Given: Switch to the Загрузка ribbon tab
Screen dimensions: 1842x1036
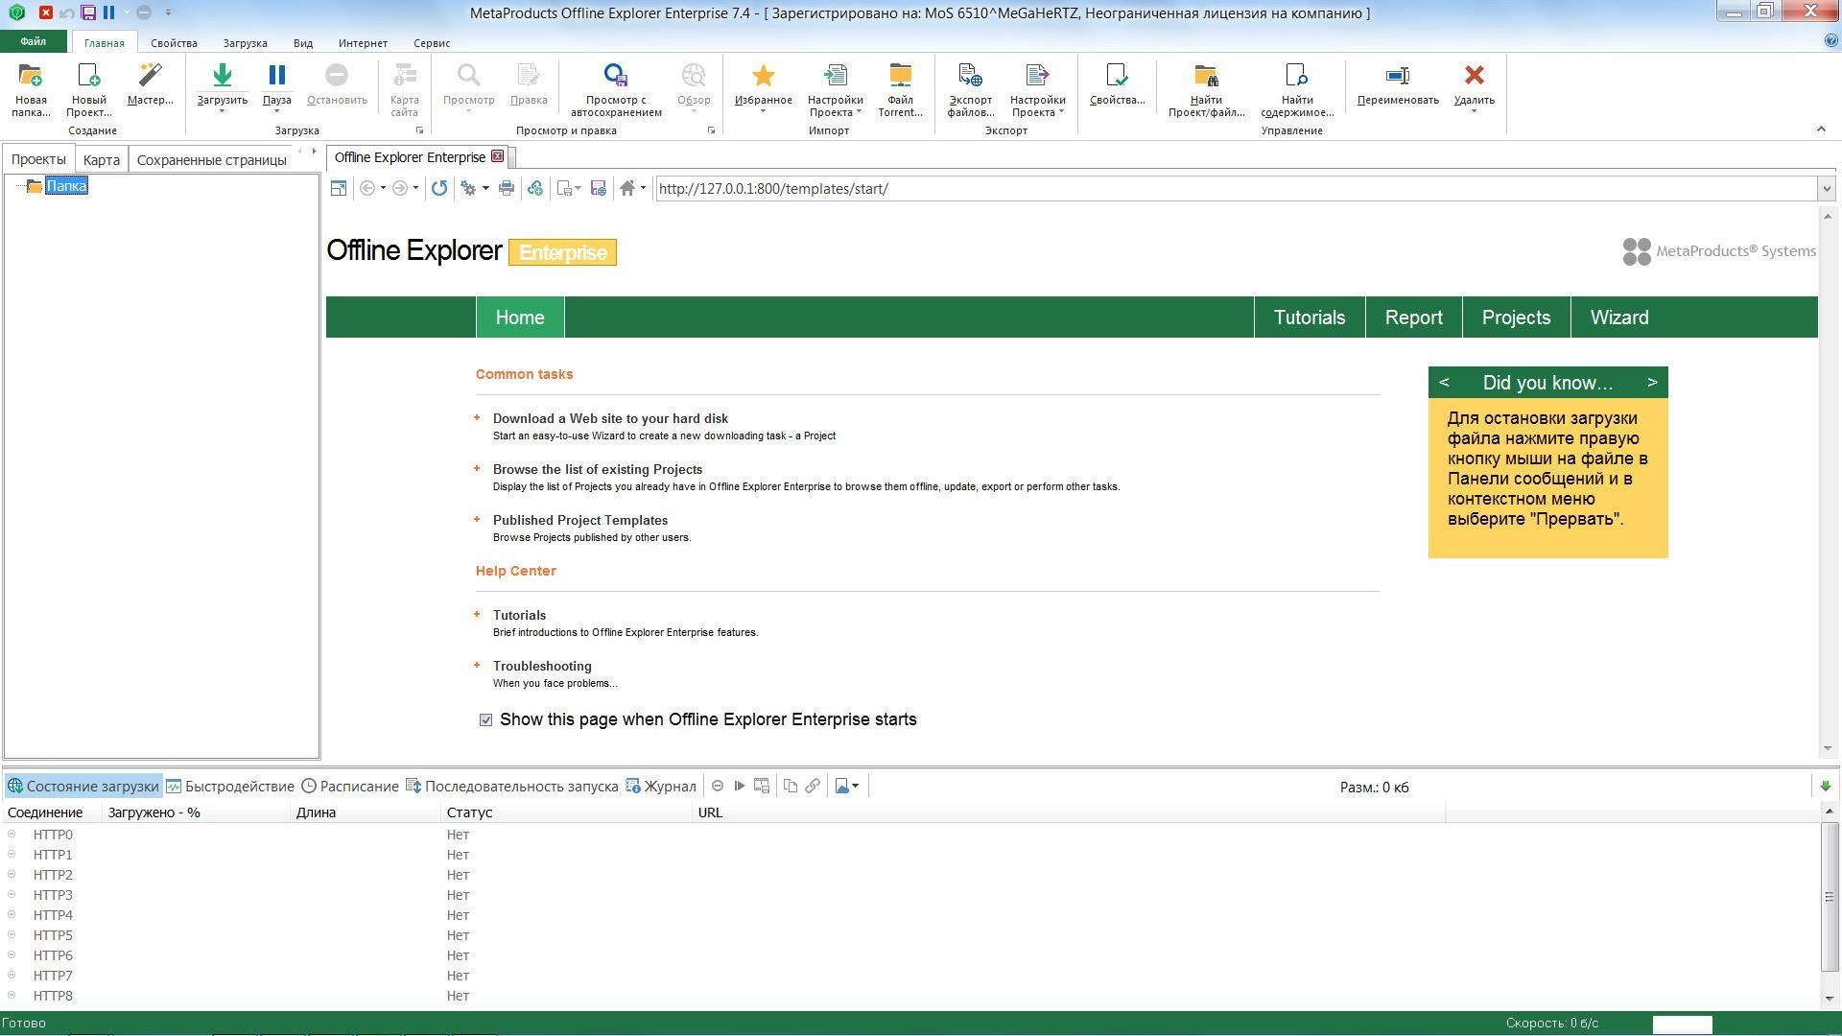Looking at the screenshot, I should click(x=245, y=43).
